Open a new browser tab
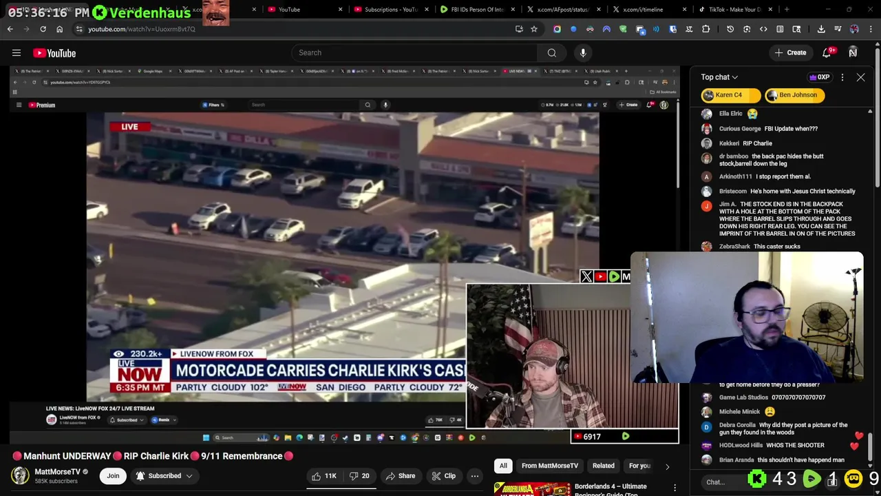The image size is (881, 496). point(787,10)
